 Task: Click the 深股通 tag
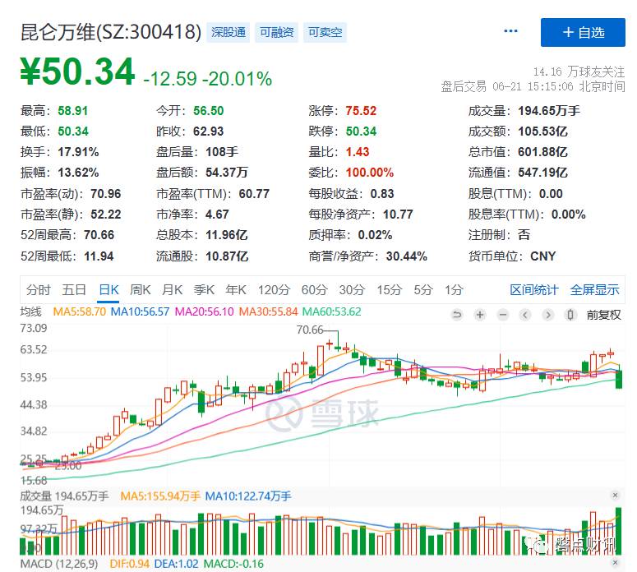(228, 32)
